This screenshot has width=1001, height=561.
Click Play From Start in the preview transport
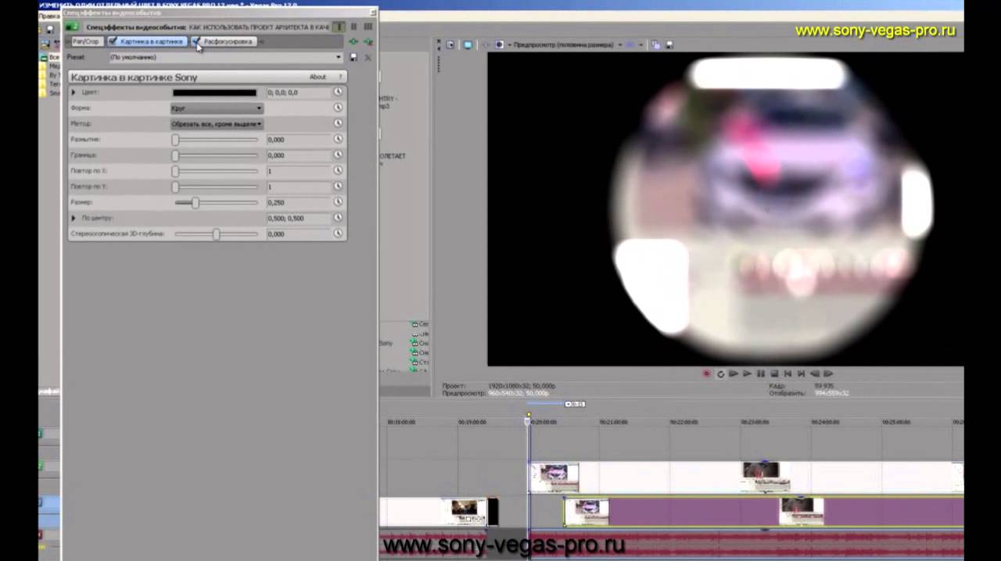734,374
